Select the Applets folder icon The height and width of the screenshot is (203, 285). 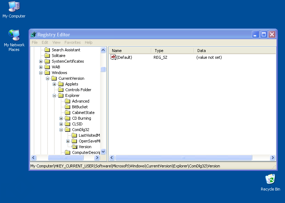coord(61,84)
